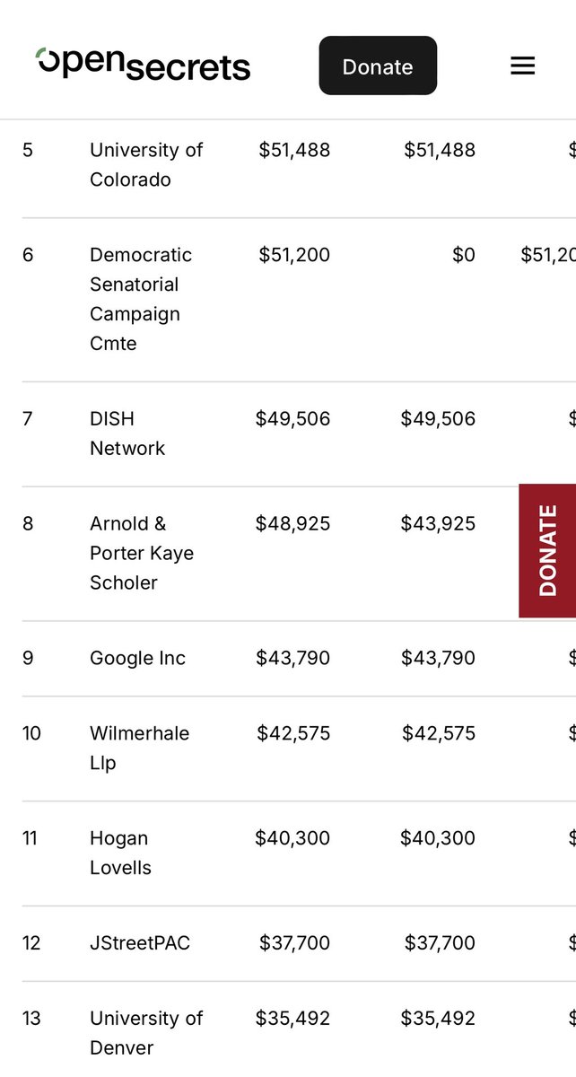576x1077 pixels.
Task: Click the red vertical DONATE tab
Action: pos(547,551)
